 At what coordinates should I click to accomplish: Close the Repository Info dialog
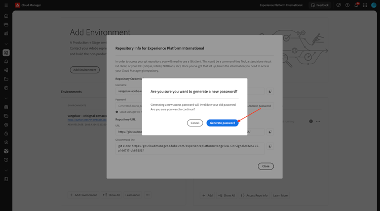click(265, 166)
